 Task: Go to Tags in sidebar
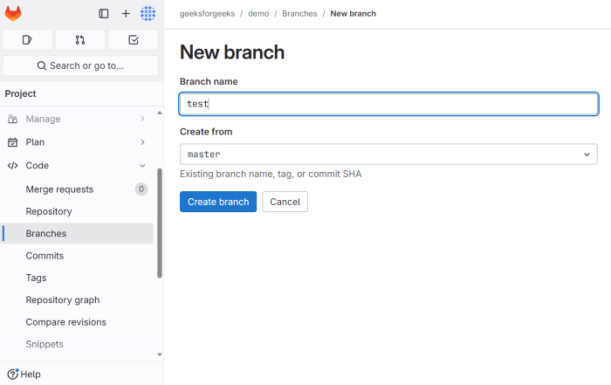(36, 278)
